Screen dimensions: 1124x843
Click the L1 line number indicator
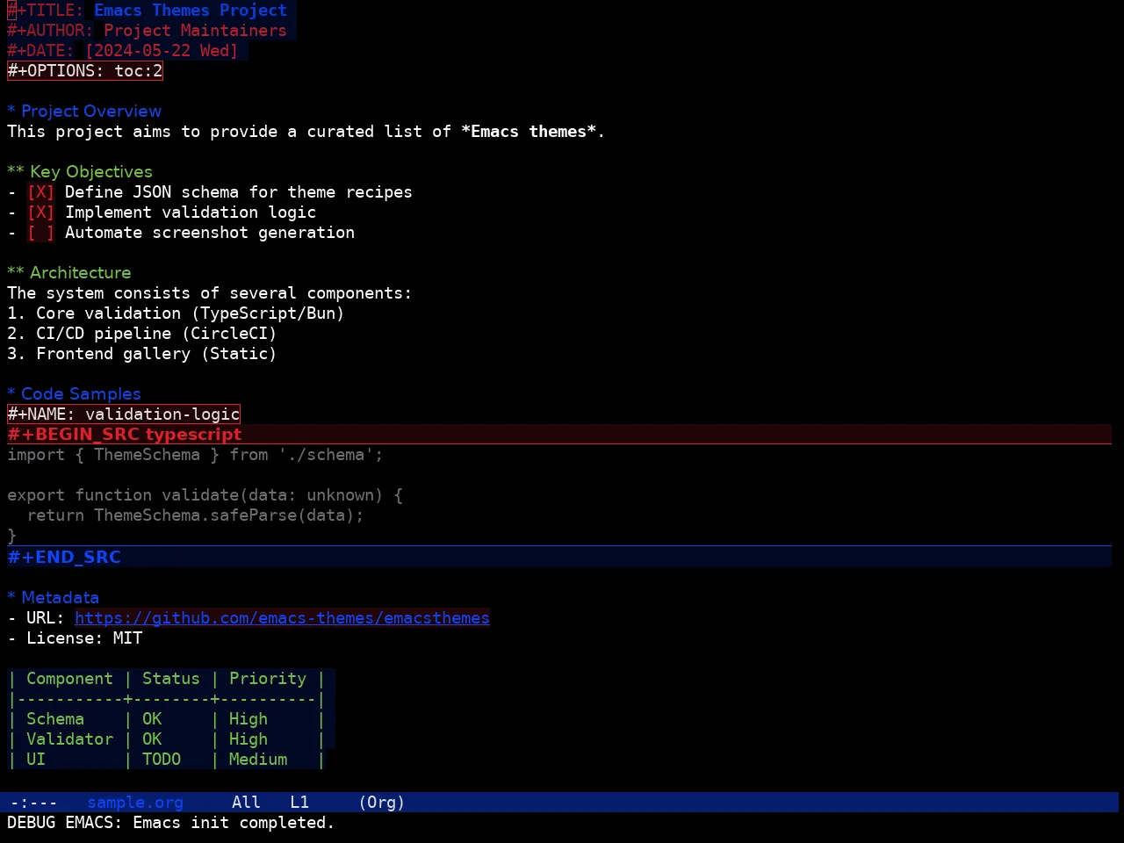tap(299, 803)
